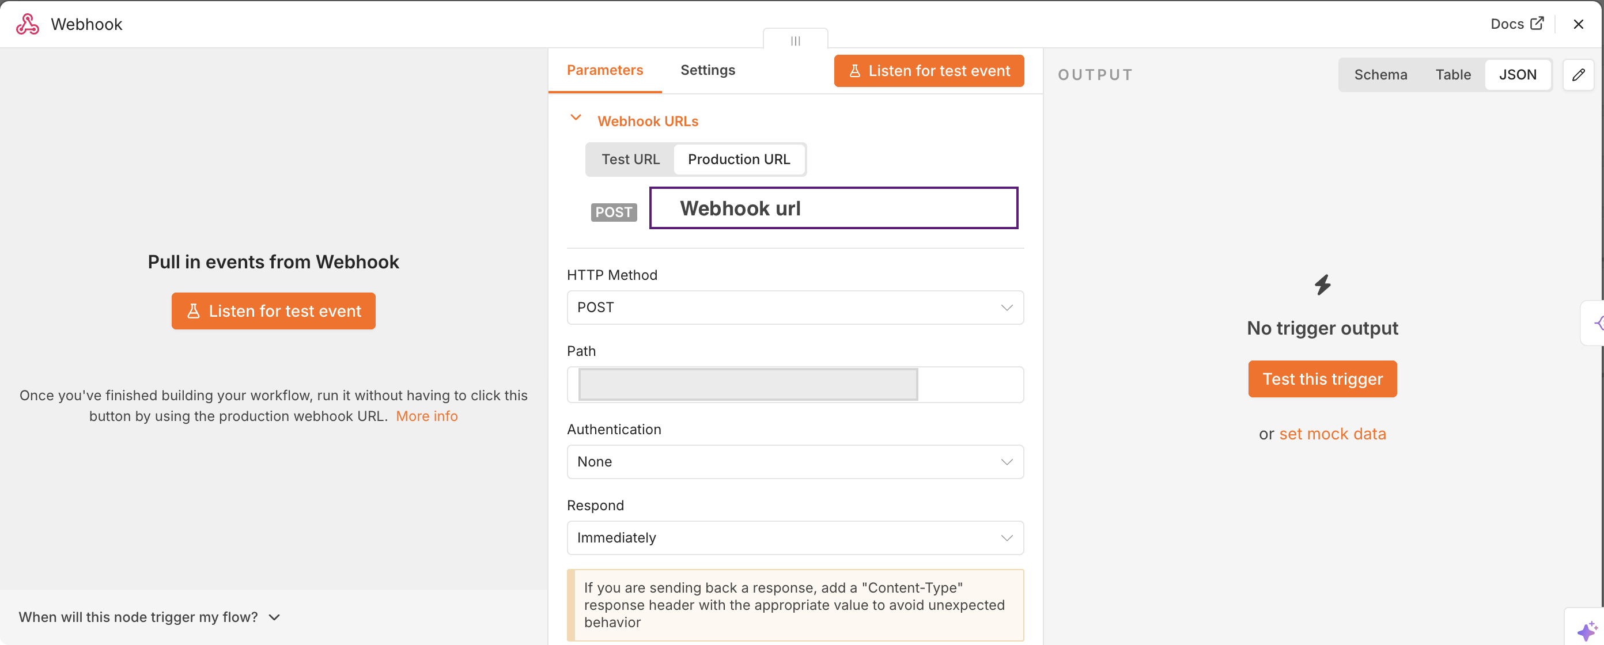The width and height of the screenshot is (1604, 645).
Task: Click the left-pane Listen for test event button
Action: [273, 312]
